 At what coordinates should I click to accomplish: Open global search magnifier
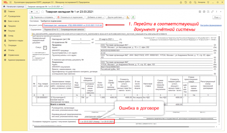[195, 2]
